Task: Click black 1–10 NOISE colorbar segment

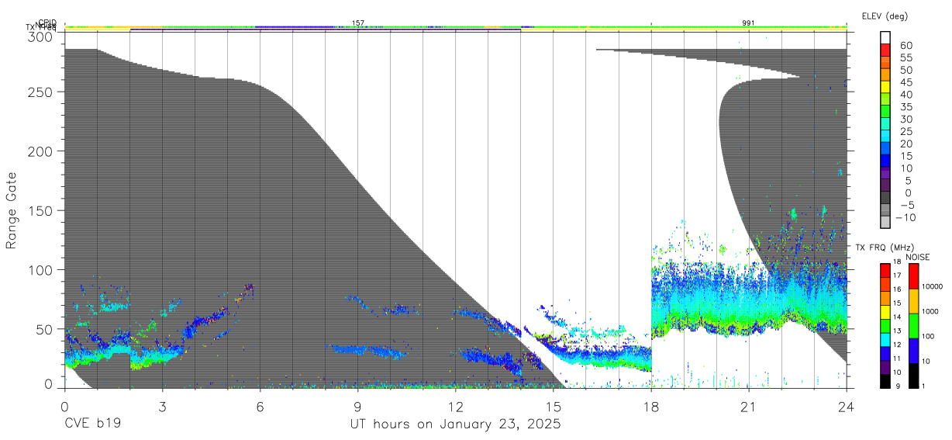Action: (x=913, y=375)
